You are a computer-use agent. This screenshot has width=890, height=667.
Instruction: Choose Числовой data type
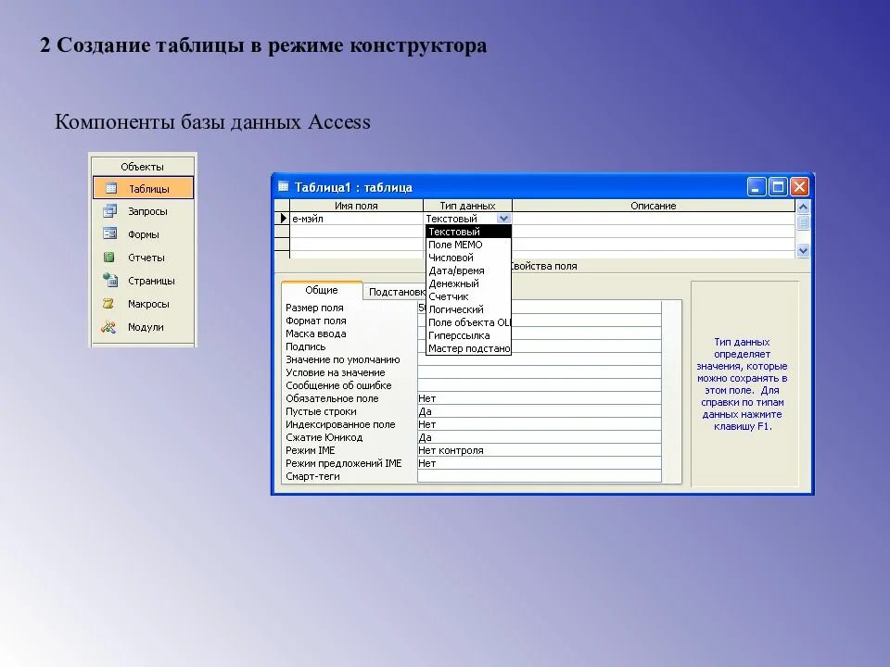(468, 258)
